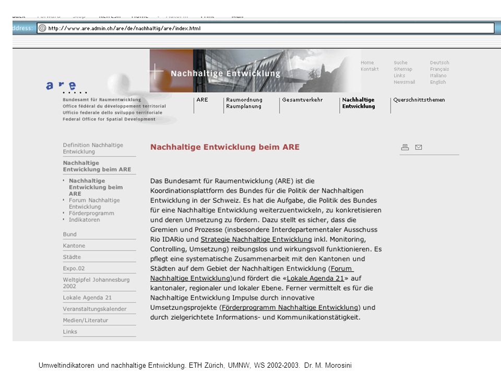
Task: Click the red page heading Nachhaltige Entwicklung beim ARE
Action: coord(225,147)
